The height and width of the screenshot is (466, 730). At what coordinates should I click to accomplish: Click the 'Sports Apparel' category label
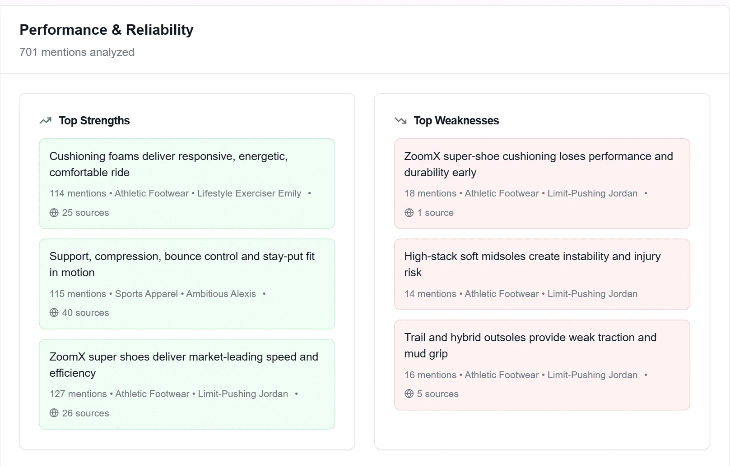pos(146,294)
